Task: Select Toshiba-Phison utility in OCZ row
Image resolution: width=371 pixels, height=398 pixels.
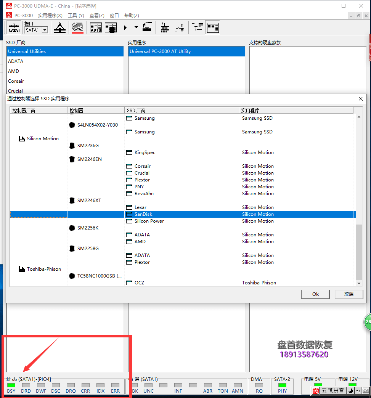Action: coord(259,282)
